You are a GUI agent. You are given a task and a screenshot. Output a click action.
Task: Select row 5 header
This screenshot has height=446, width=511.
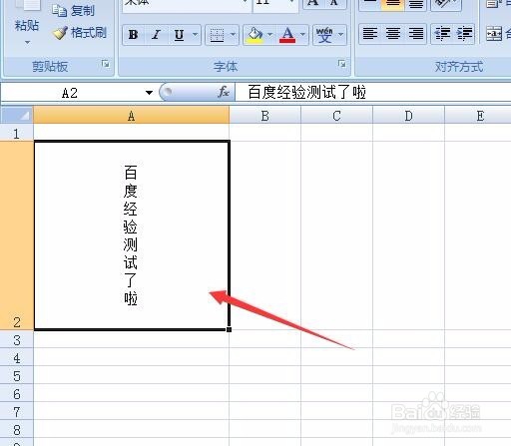[17, 375]
